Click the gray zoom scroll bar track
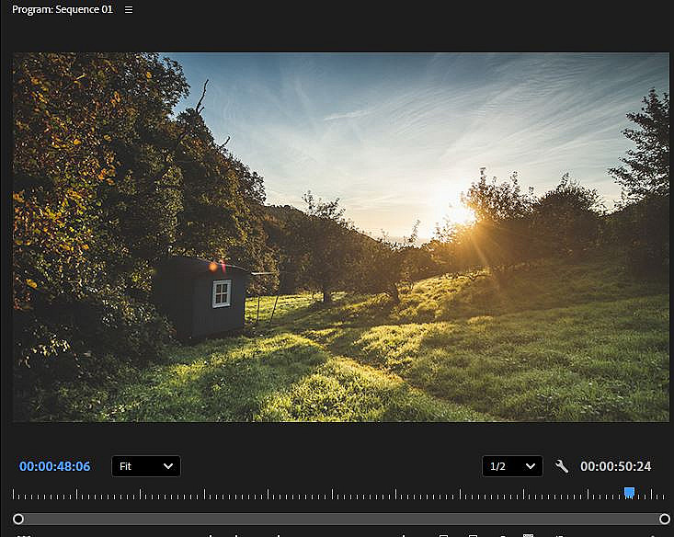This screenshot has width=674, height=537. [341, 520]
